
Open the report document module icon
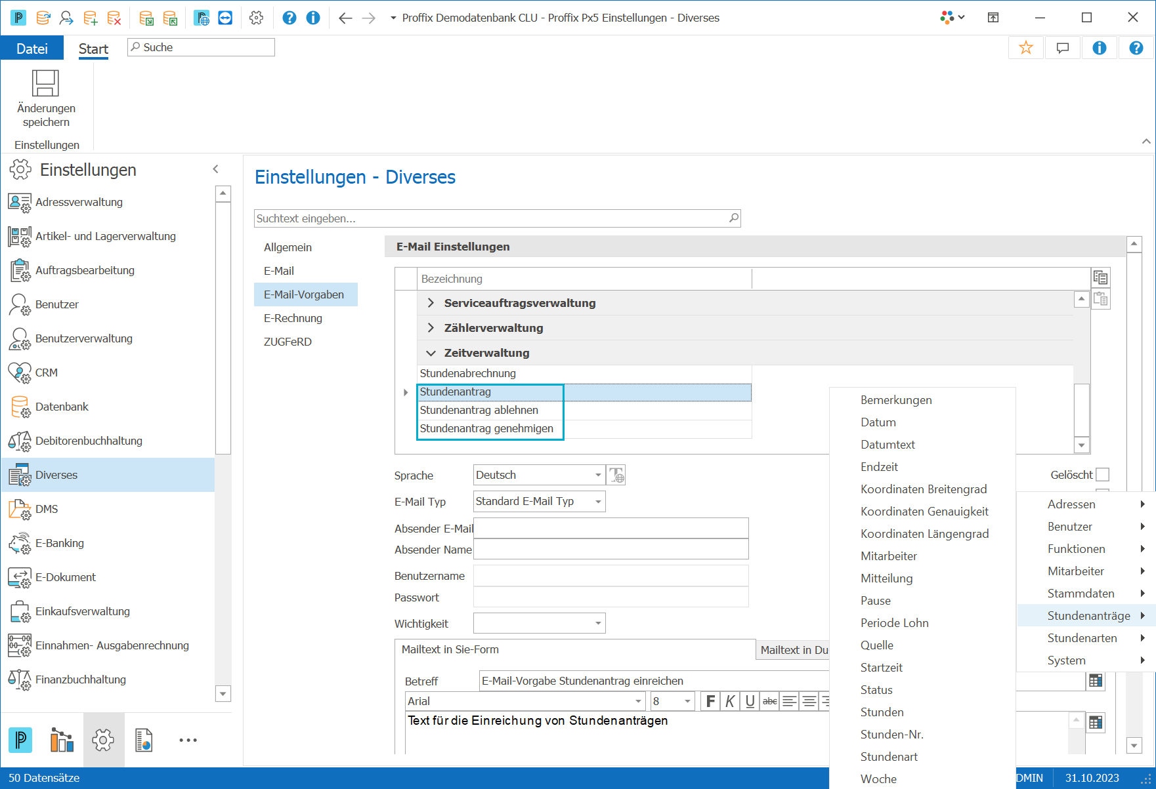144,740
